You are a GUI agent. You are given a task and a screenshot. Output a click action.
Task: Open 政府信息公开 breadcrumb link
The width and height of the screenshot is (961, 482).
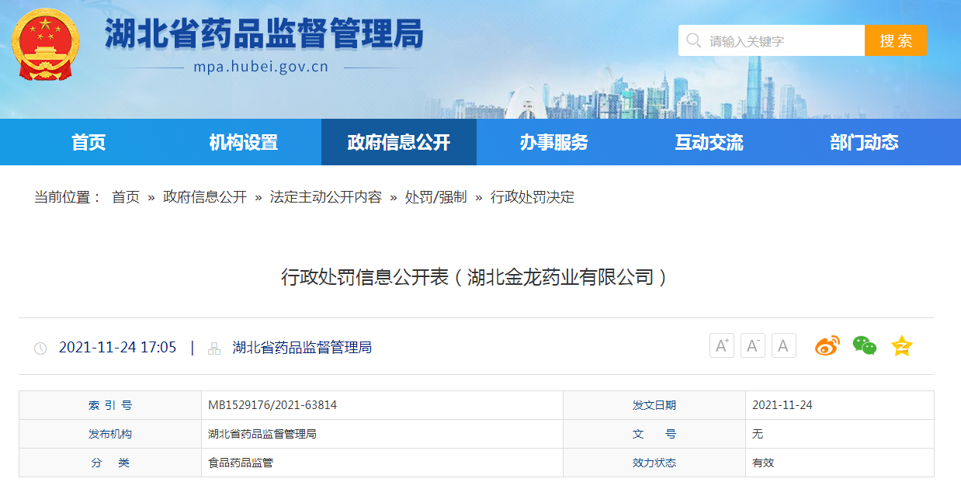coord(205,197)
